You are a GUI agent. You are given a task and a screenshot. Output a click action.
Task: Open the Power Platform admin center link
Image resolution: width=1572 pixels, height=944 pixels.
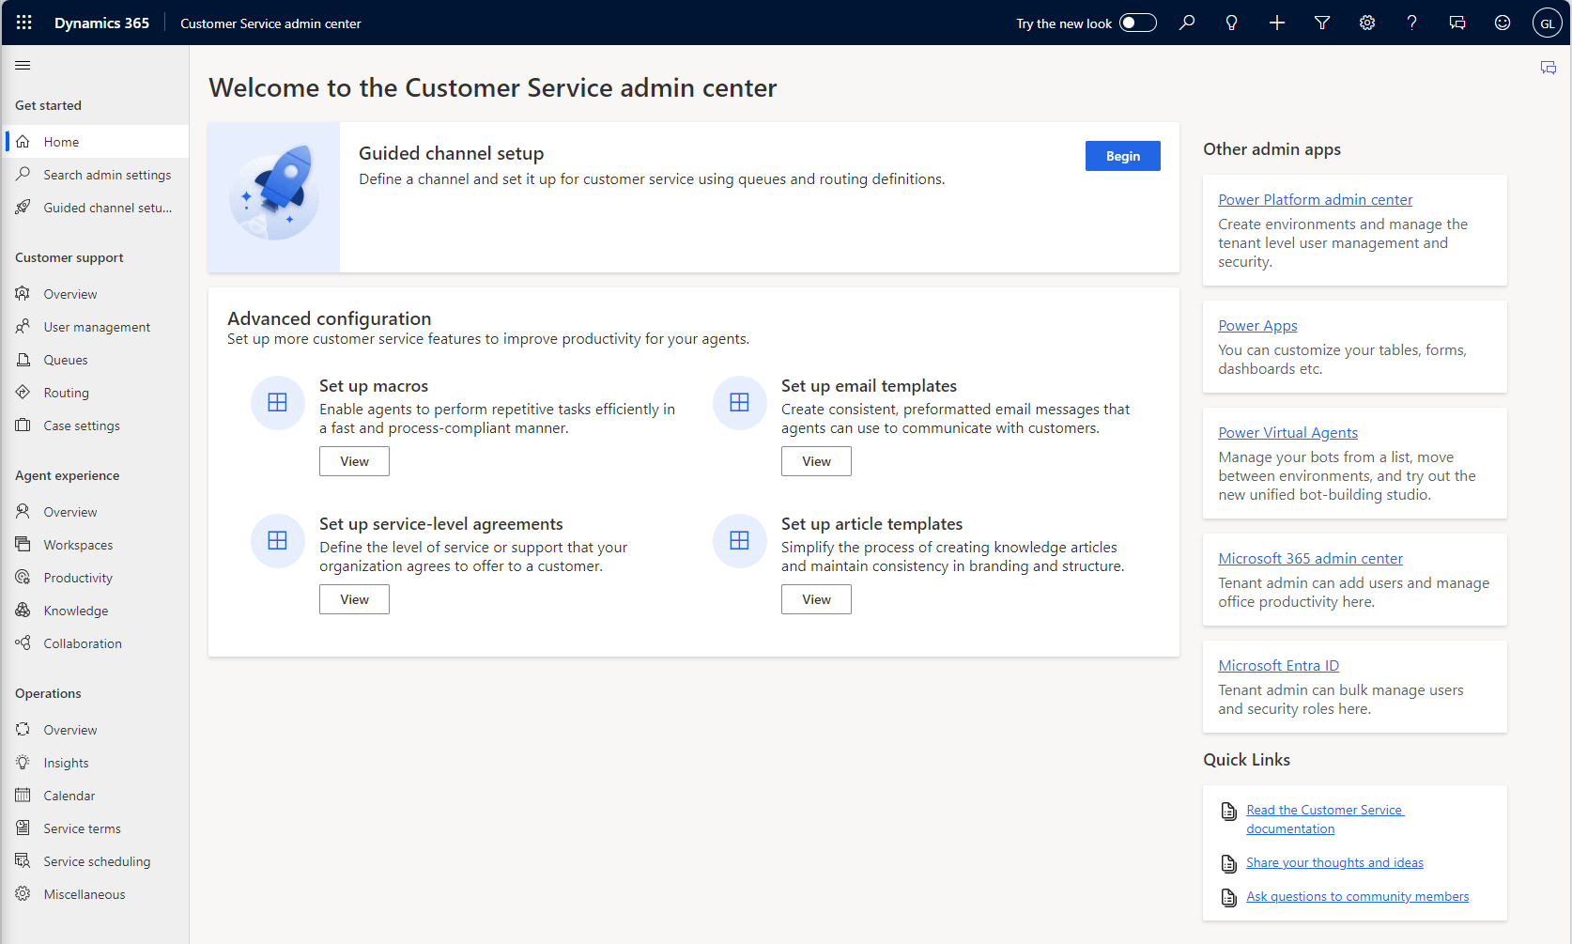(x=1315, y=199)
